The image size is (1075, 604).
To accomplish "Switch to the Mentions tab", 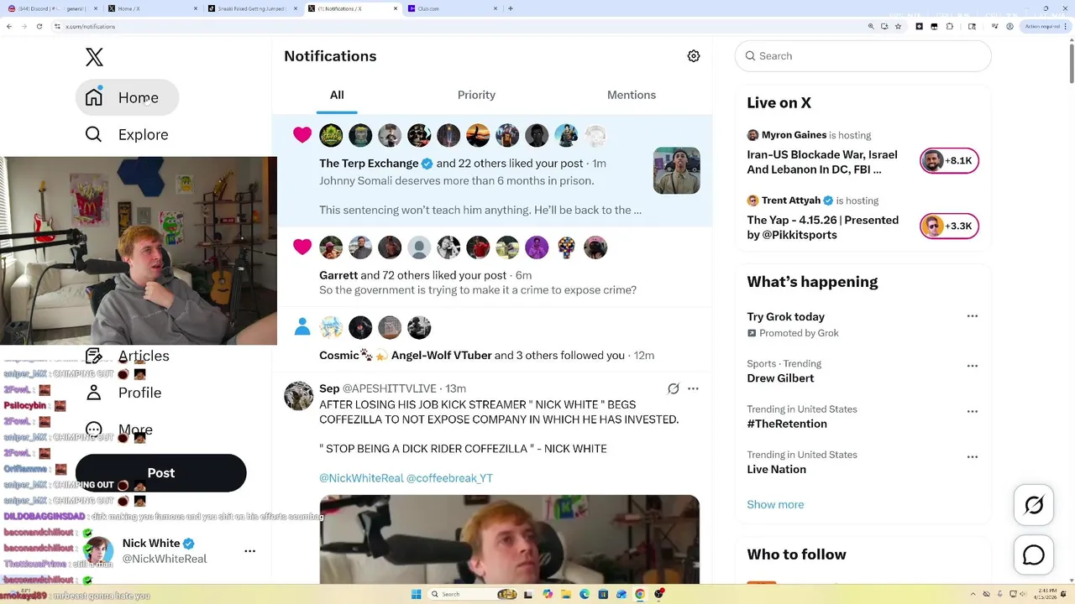I will pos(632,95).
